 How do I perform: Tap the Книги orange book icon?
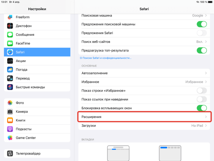pos(10,120)
